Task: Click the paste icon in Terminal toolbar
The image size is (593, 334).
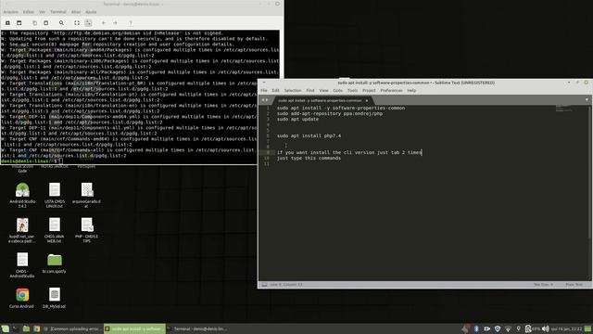Action: click(x=45, y=23)
